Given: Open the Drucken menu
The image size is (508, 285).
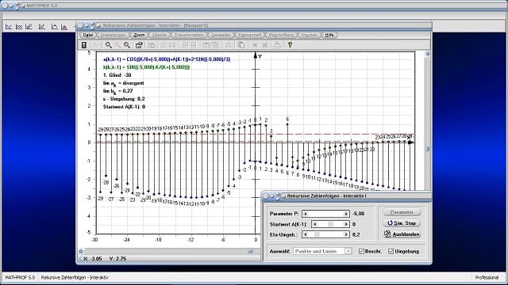Looking at the screenshot, I should (x=309, y=35).
